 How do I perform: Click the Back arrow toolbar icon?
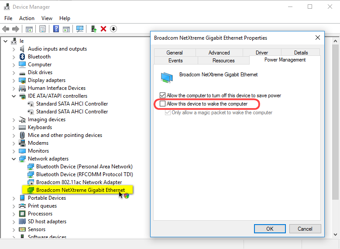click(6, 29)
